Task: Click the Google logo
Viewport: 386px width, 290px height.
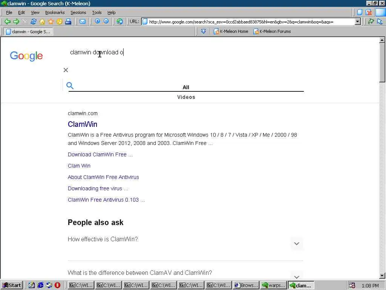Action: (x=26, y=56)
